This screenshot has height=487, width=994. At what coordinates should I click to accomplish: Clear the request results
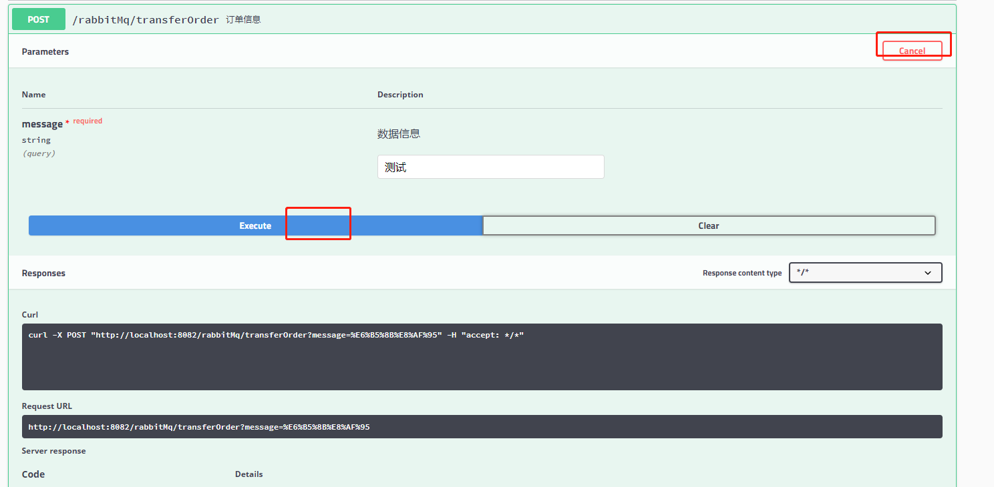[708, 225]
